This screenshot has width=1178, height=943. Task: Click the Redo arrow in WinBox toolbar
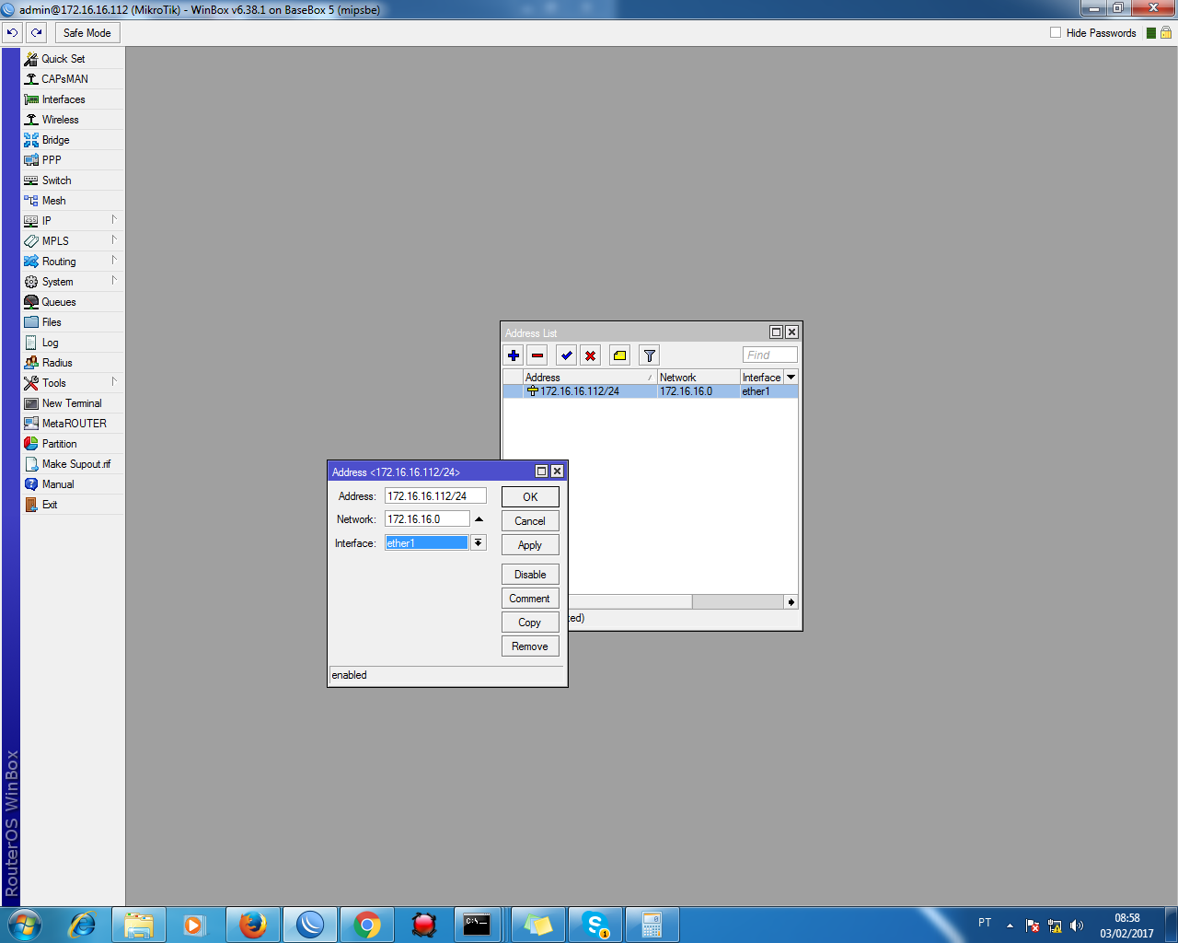37,32
